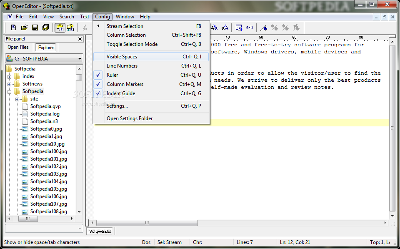Click Toggle Selection Mode entry
Image resolution: width=400 pixels, height=249 pixels.
[151, 44]
